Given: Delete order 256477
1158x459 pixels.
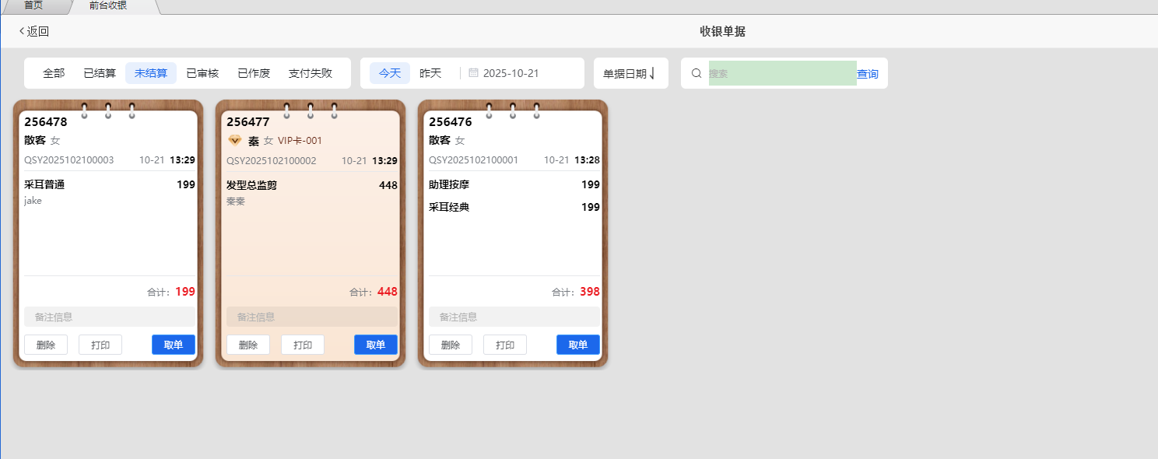Looking at the screenshot, I should pyautogui.click(x=248, y=345).
